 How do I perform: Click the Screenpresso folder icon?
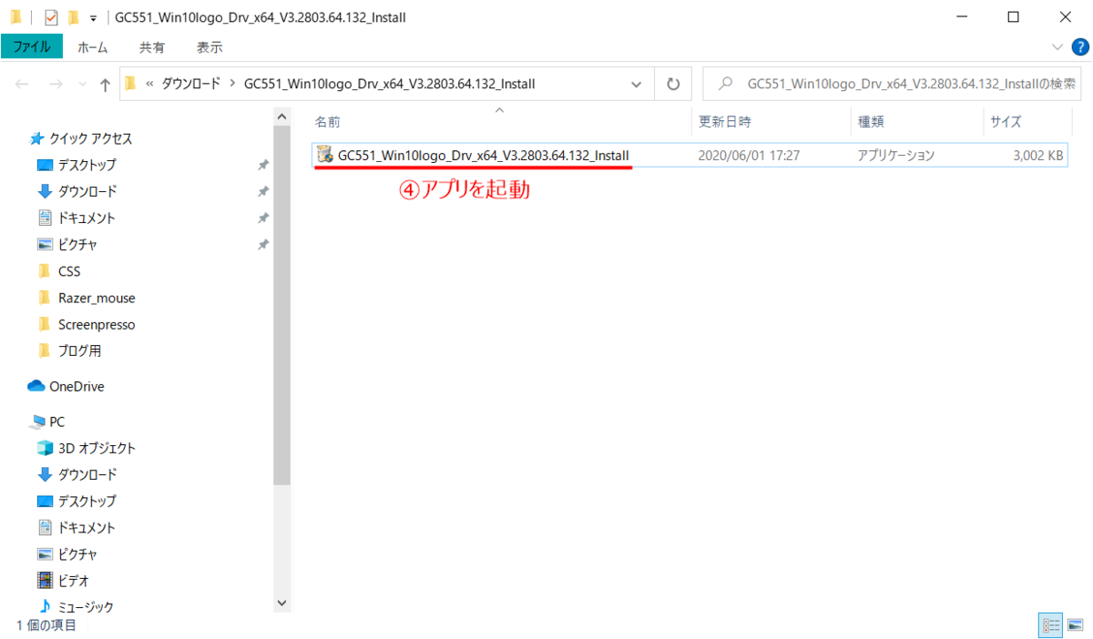45,324
